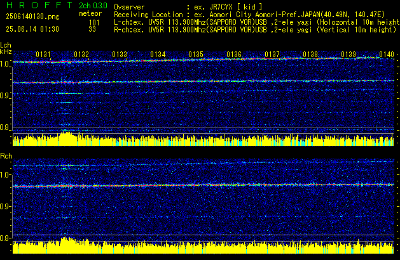Select the 0133 time marker
The width and height of the screenshot is (400, 260).
tap(120, 55)
